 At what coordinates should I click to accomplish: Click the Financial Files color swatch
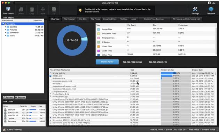click(99, 38)
